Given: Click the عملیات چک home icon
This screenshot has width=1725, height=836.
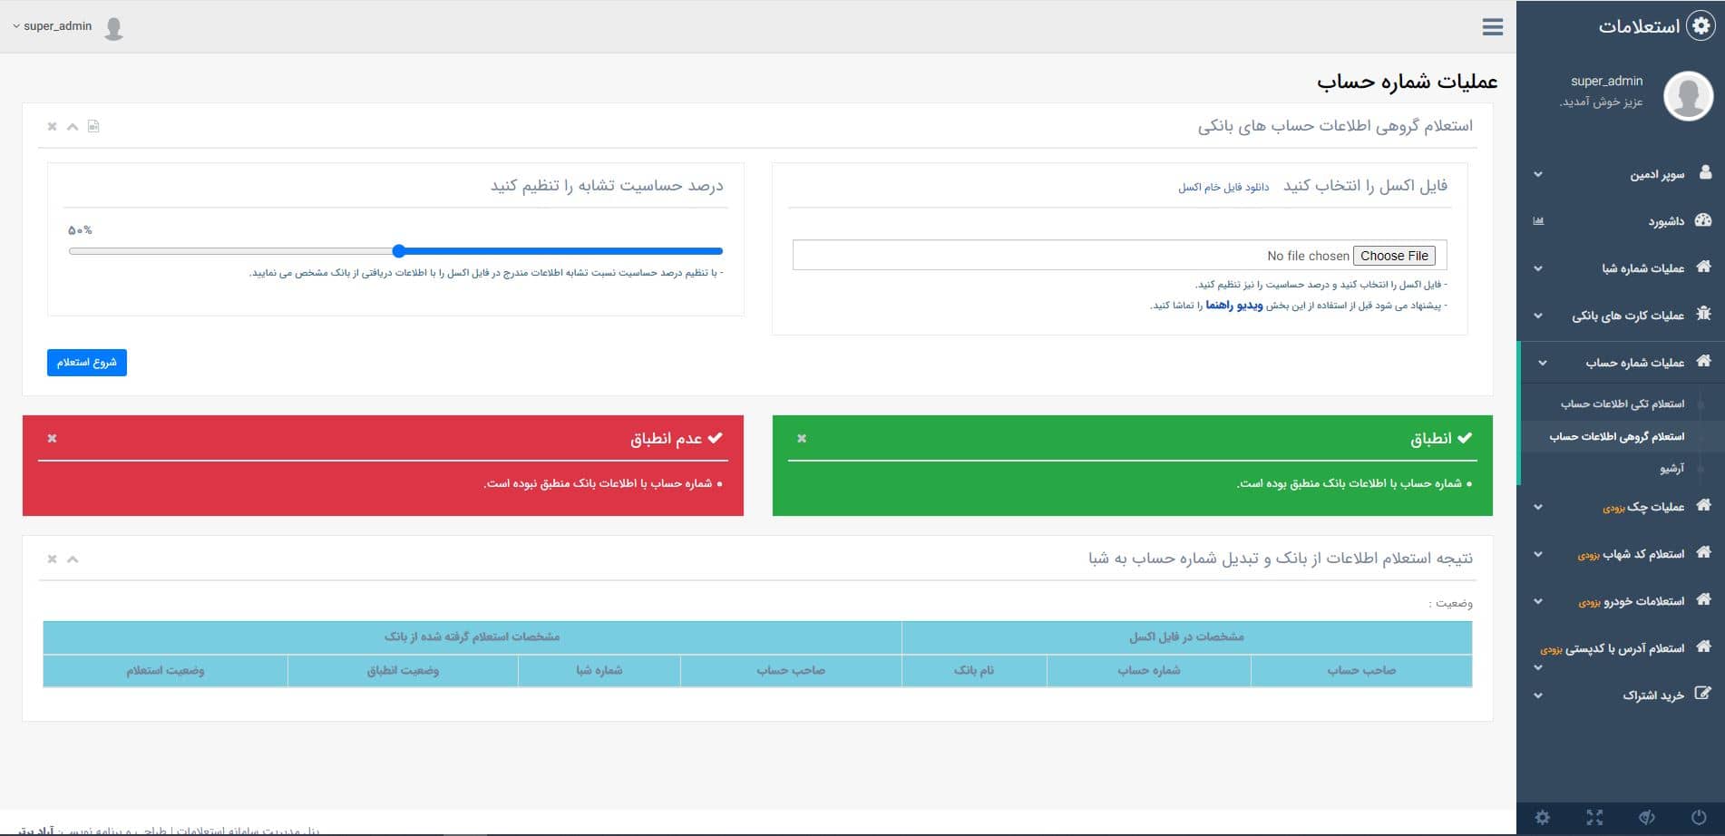Looking at the screenshot, I should click(x=1703, y=505).
